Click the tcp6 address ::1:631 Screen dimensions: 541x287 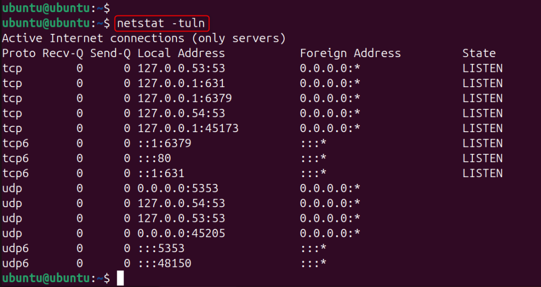161,173
